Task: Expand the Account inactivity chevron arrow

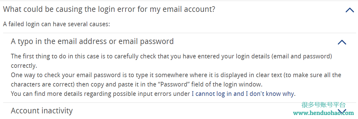Action: point(342,111)
